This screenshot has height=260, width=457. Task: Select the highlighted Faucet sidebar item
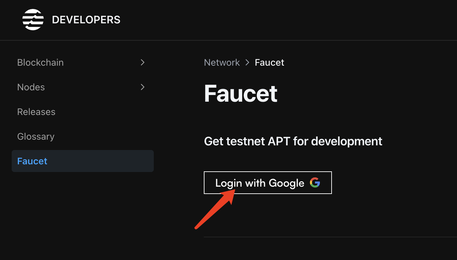pyautogui.click(x=83, y=161)
